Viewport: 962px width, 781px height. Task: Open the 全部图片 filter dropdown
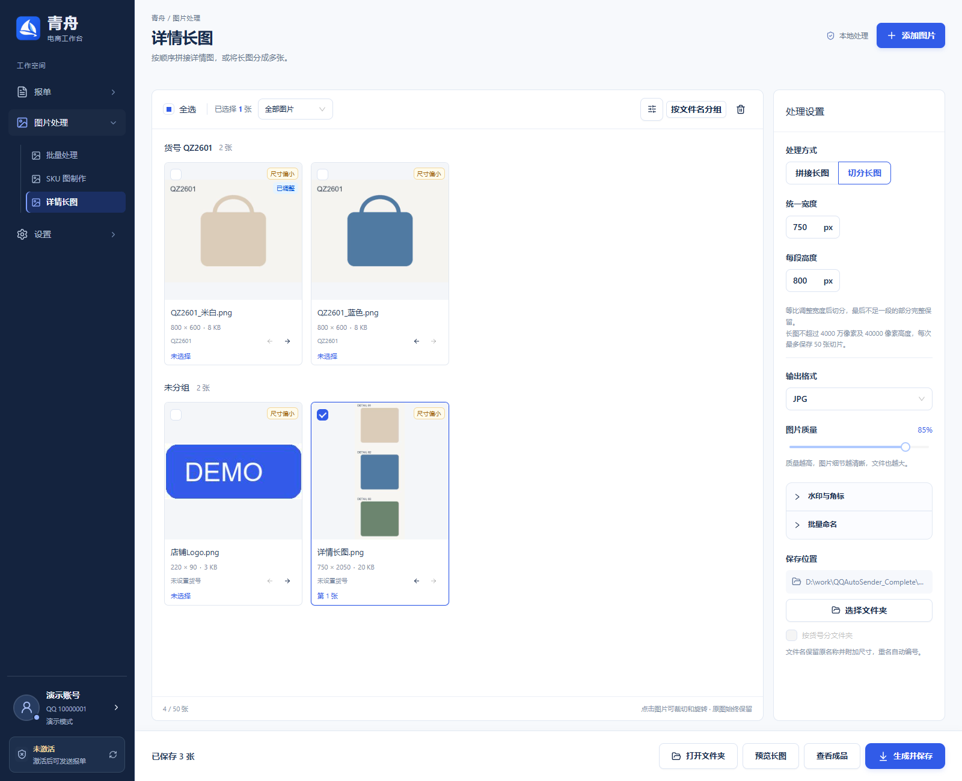tap(295, 109)
